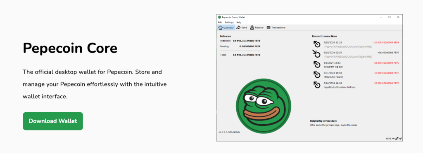Click the Pepecoin Core page heading
The width and height of the screenshot is (423, 153).
[x=70, y=48]
